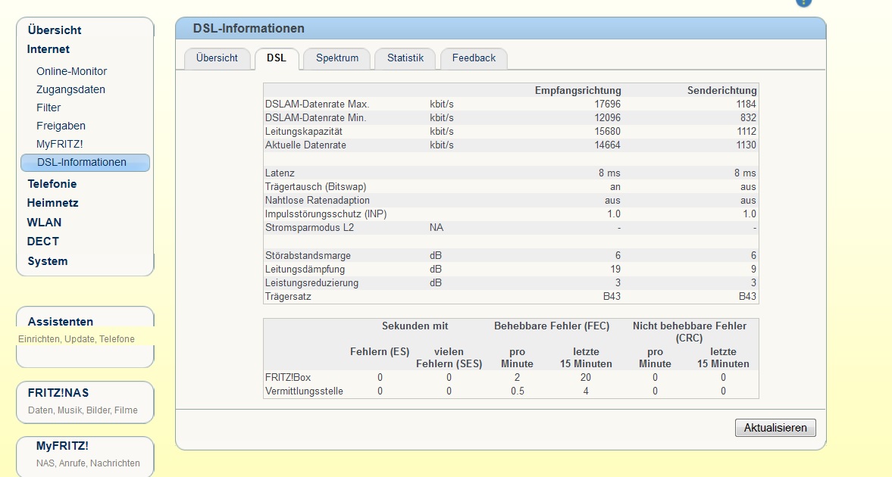Open the Übersicht sidebar menu

54,30
